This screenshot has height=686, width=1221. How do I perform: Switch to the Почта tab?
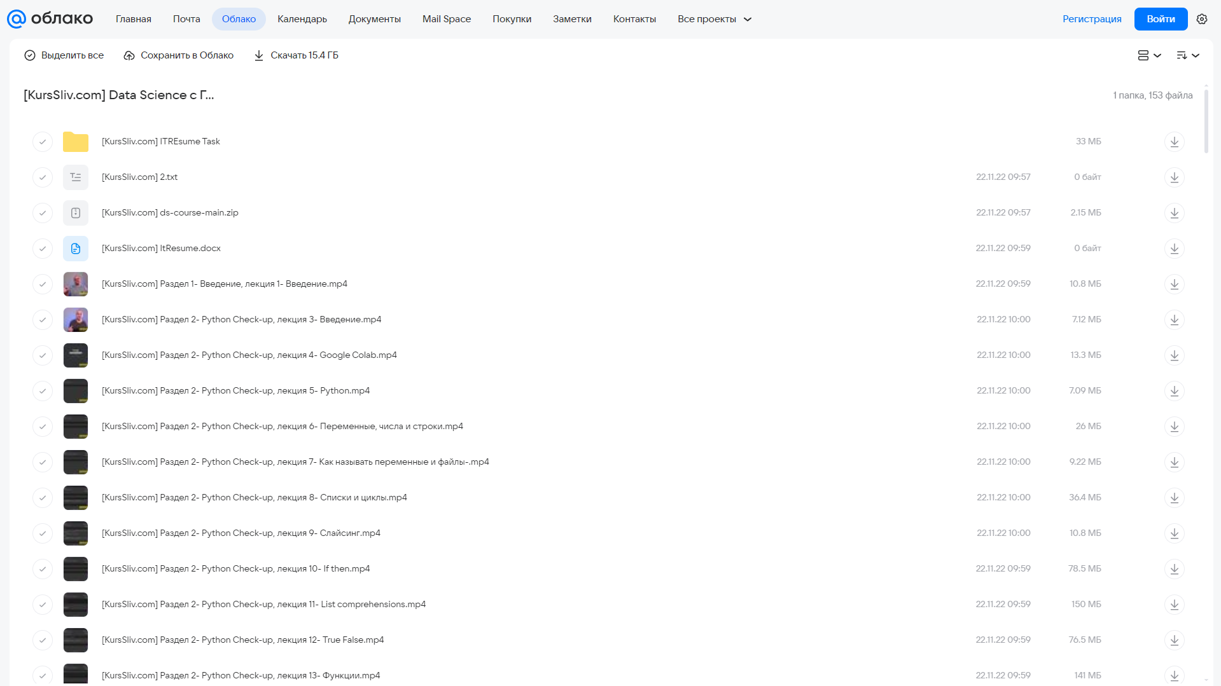click(x=186, y=19)
